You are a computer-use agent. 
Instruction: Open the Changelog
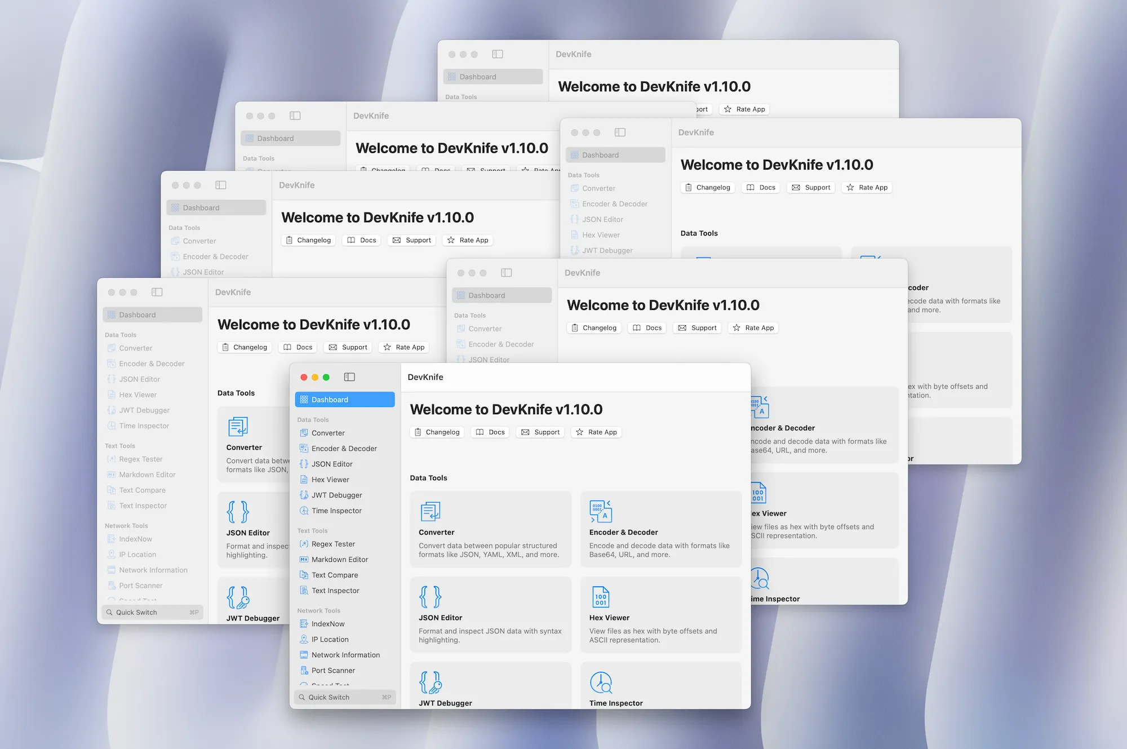(437, 432)
